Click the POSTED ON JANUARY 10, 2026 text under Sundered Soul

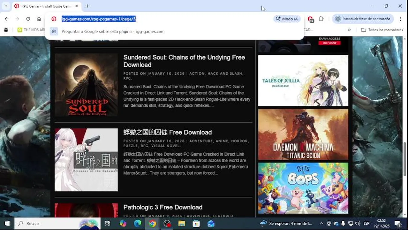[154, 73]
